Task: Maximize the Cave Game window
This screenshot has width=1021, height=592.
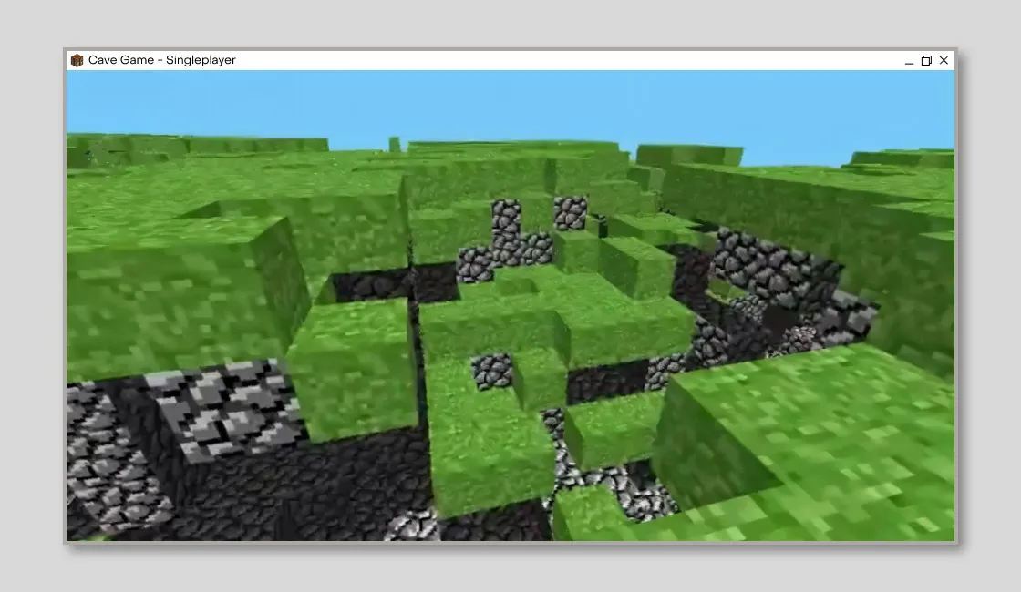Action: 926,60
